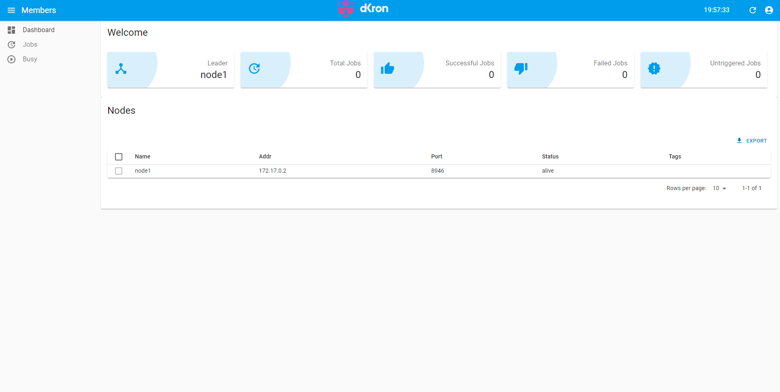Viewport: 780px width, 392px height.
Task: Click the node1 name cell in the table
Action: (x=143, y=171)
